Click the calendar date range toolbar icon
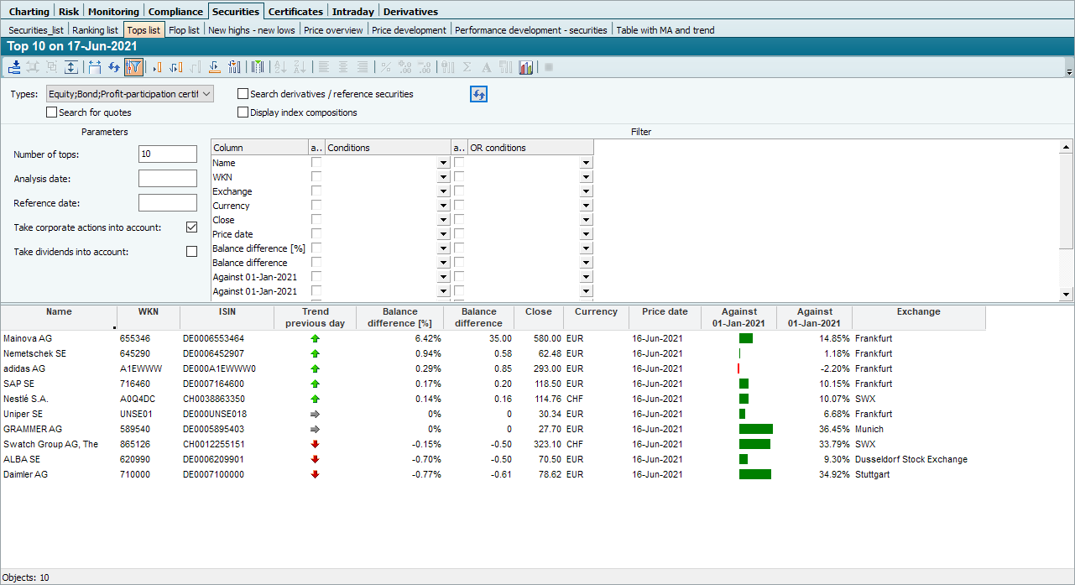 coord(94,67)
